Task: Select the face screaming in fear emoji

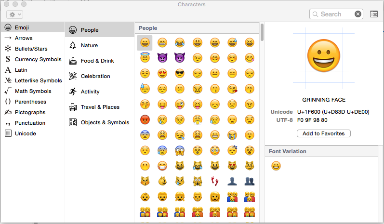Action: coord(180,151)
